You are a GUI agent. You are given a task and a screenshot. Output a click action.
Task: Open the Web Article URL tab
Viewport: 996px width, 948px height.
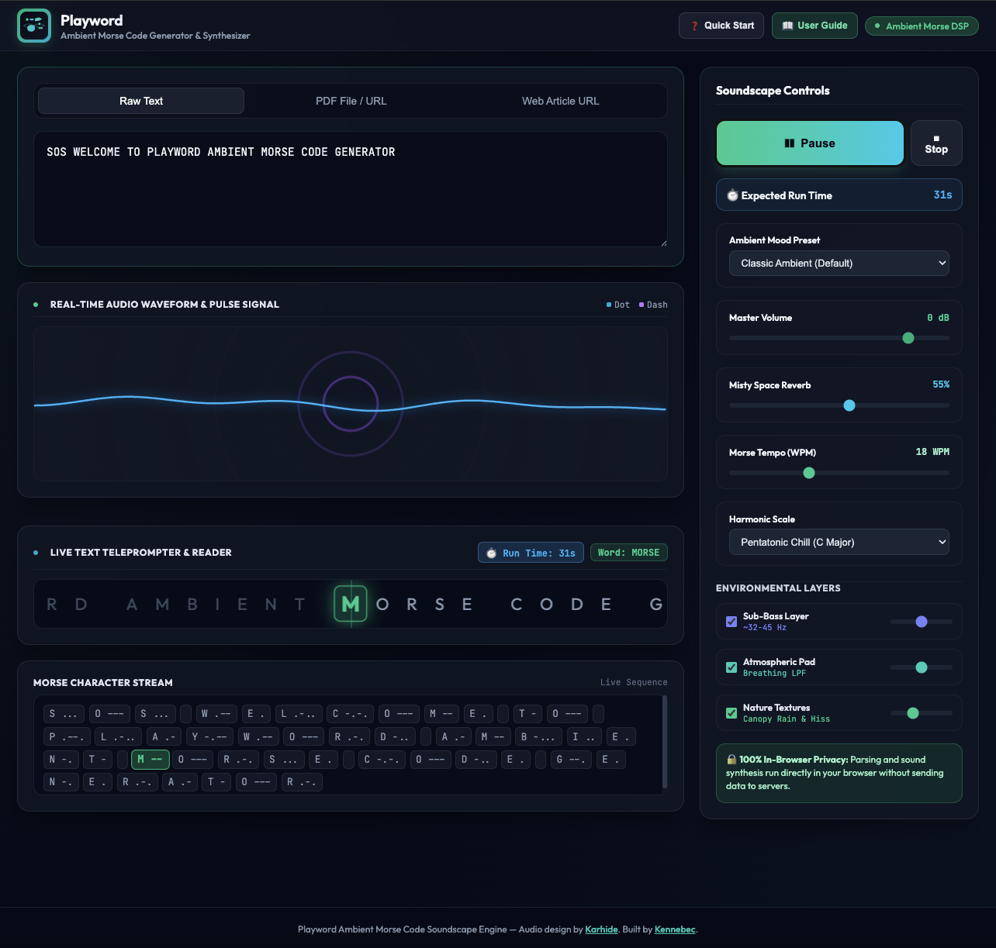[560, 101]
